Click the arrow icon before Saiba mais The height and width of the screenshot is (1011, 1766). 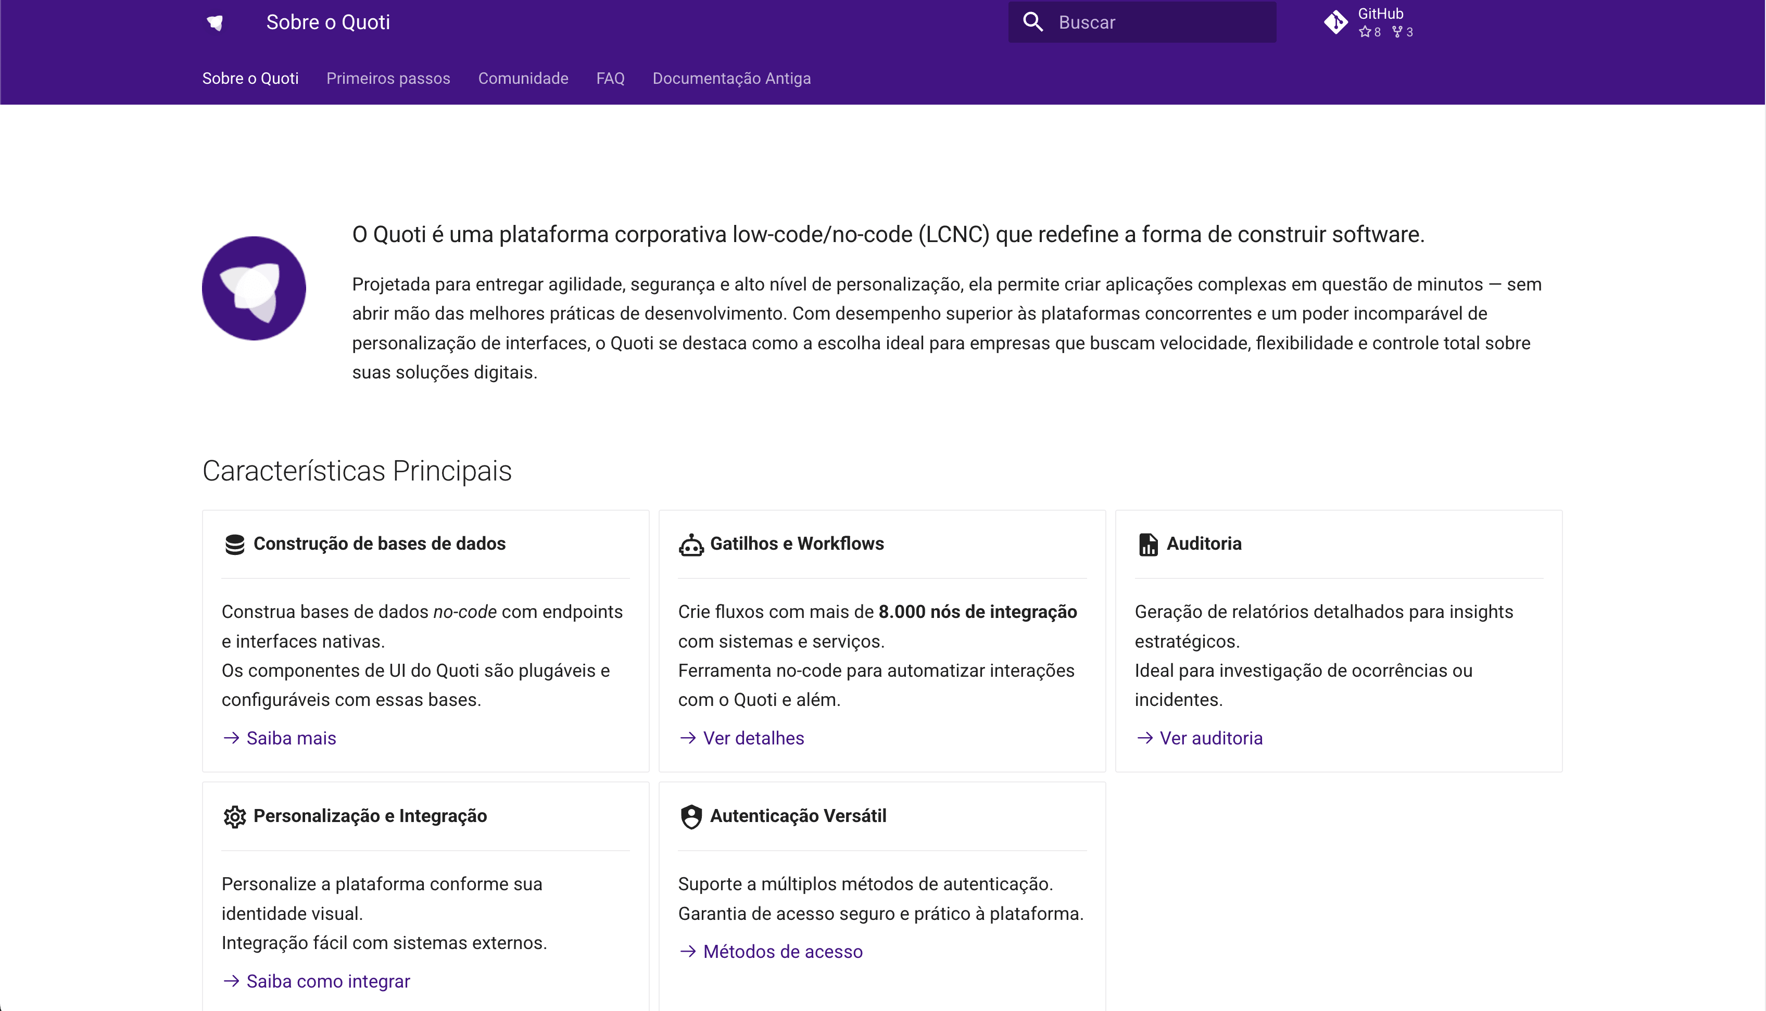click(x=231, y=737)
